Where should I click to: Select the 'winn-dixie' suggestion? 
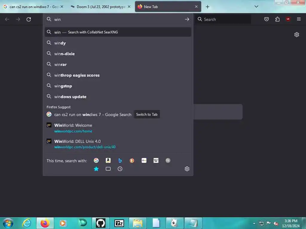click(118, 54)
